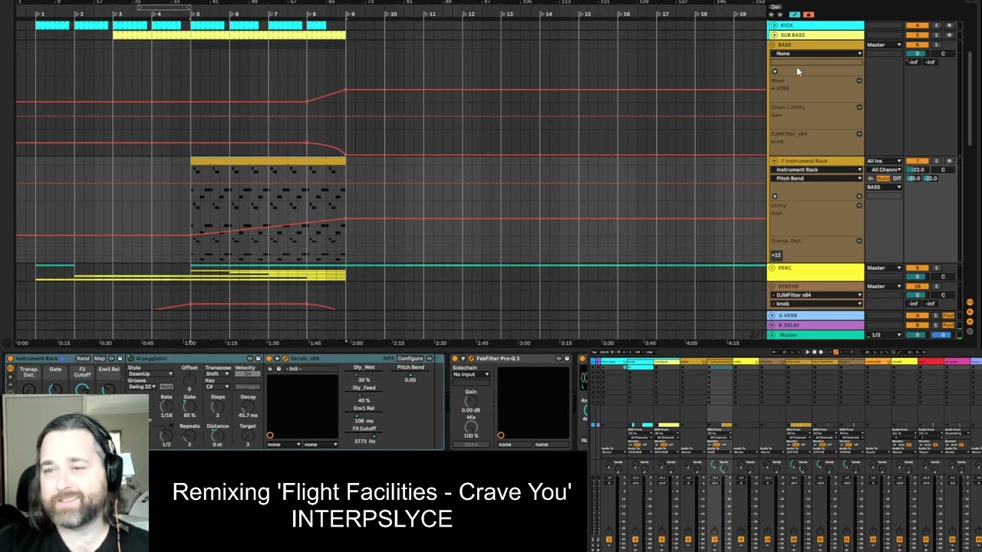The height and width of the screenshot is (552, 982).
Task: Toggle Instrument Rack device power button
Action: coord(10,358)
